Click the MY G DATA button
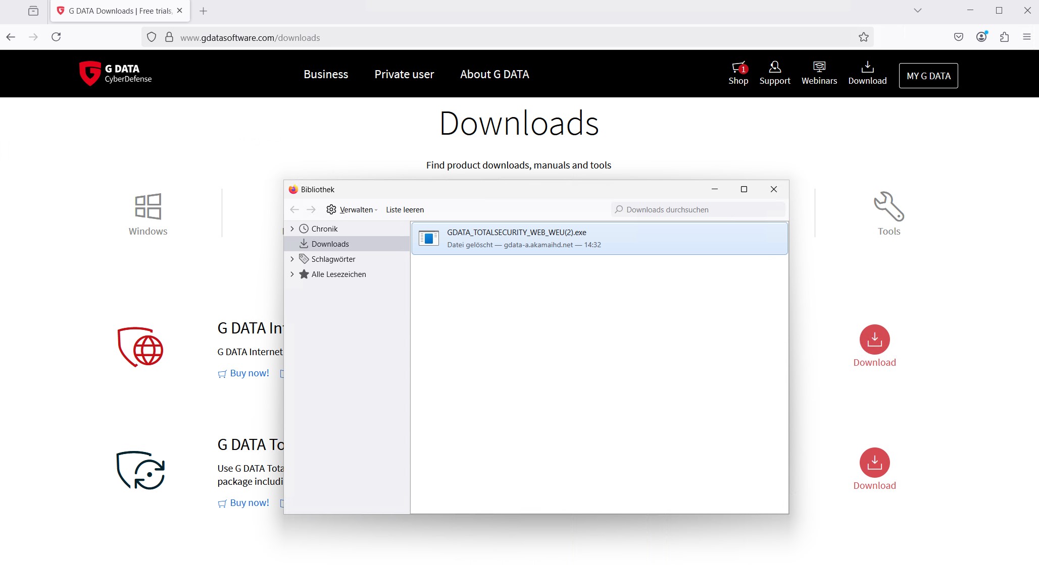Image resolution: width=1039 pixels, height=565 pixels. 928,76
